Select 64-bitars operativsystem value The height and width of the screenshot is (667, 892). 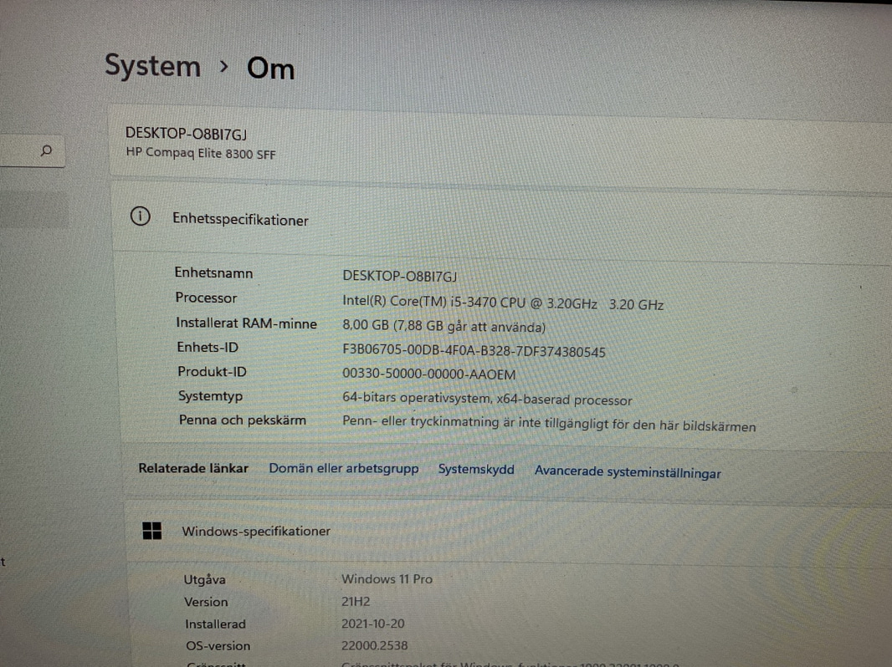(487, 398)
